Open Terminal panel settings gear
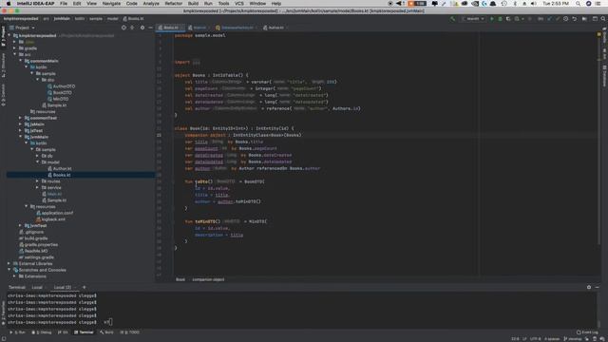 (589, 287)
